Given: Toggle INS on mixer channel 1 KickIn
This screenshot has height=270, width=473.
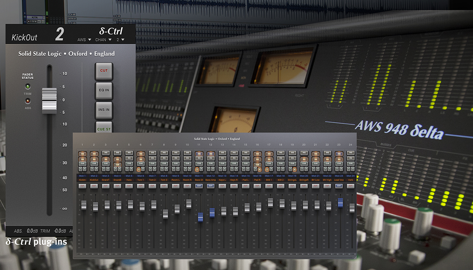Looking at the screenshot, I should tap(82, 154).
